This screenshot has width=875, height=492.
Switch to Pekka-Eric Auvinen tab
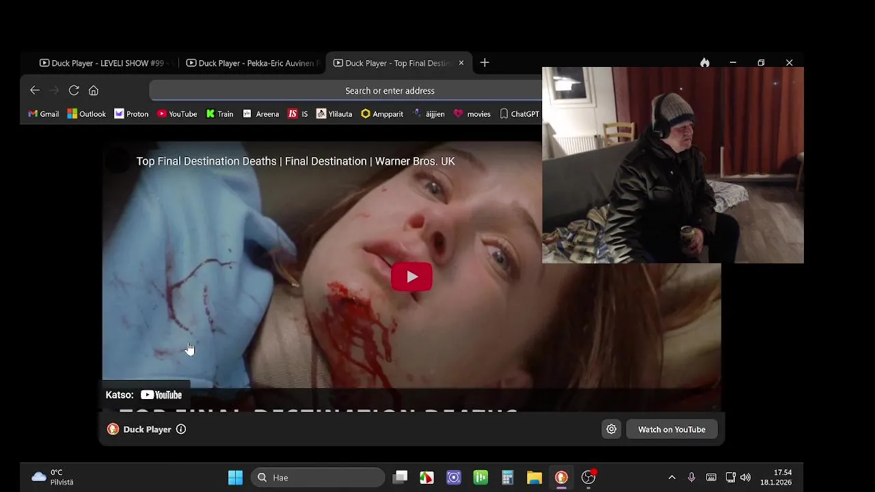252,63
